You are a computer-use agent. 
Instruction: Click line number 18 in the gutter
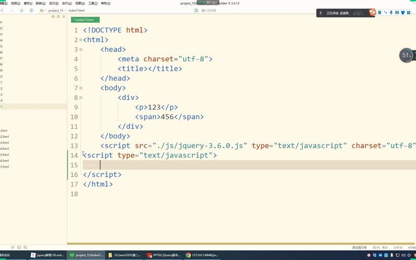point(74,194)
